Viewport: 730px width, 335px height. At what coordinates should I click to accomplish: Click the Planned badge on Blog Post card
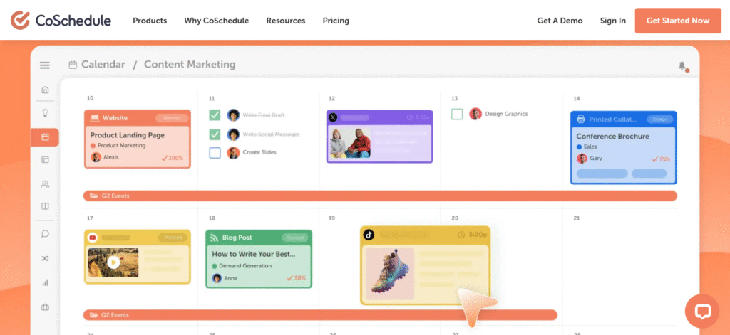(295, 238)
